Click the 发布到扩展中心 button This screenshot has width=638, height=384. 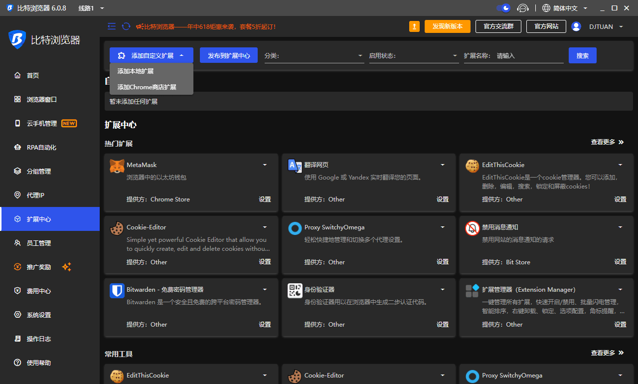click(229, 56)
